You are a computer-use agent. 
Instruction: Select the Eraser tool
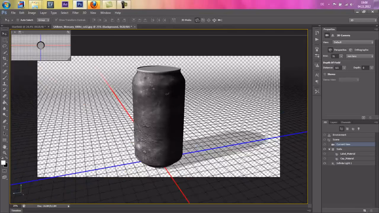point(4,96)
